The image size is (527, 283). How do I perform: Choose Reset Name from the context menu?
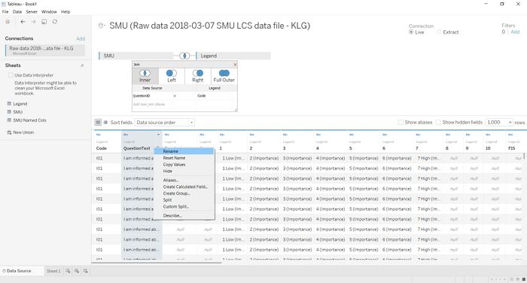[x=184, y=158]
